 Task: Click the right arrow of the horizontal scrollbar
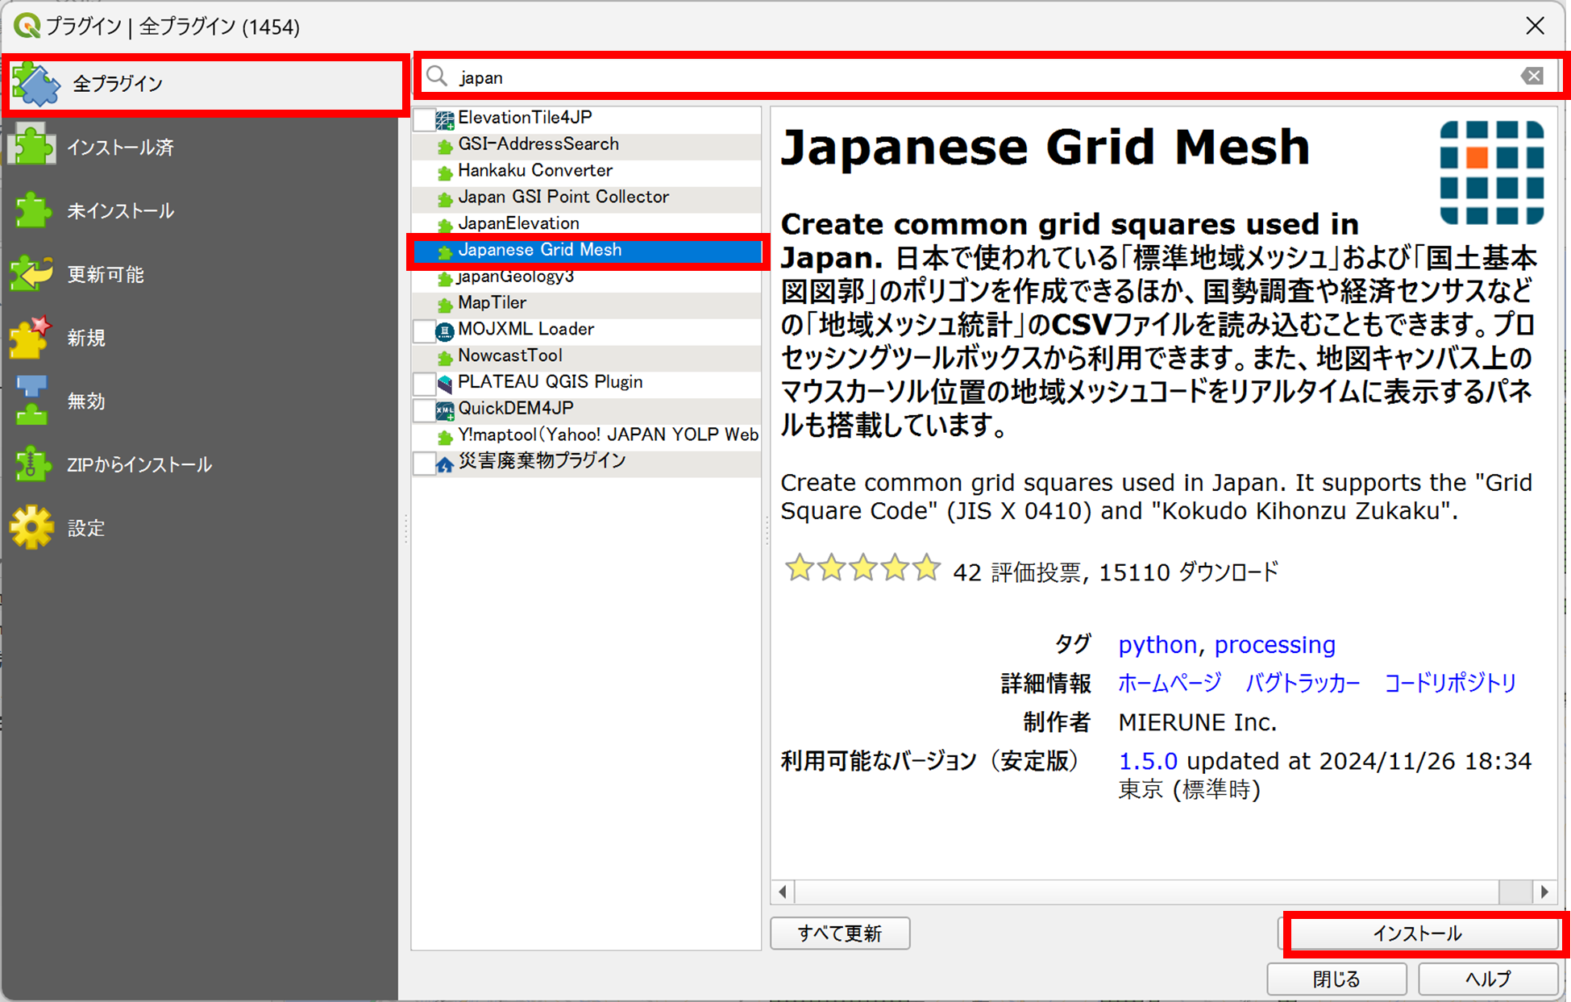(x=1544, y=892)
